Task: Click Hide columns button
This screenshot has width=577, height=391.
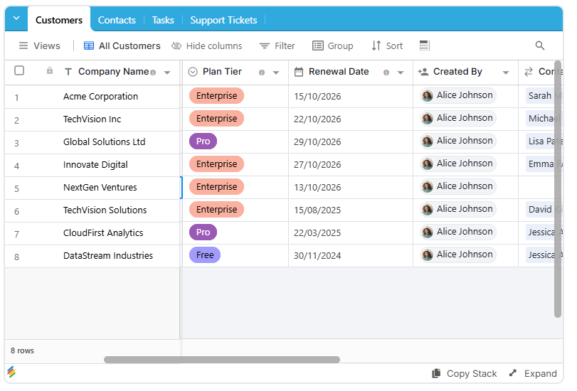Action: (x=207, y=45)
